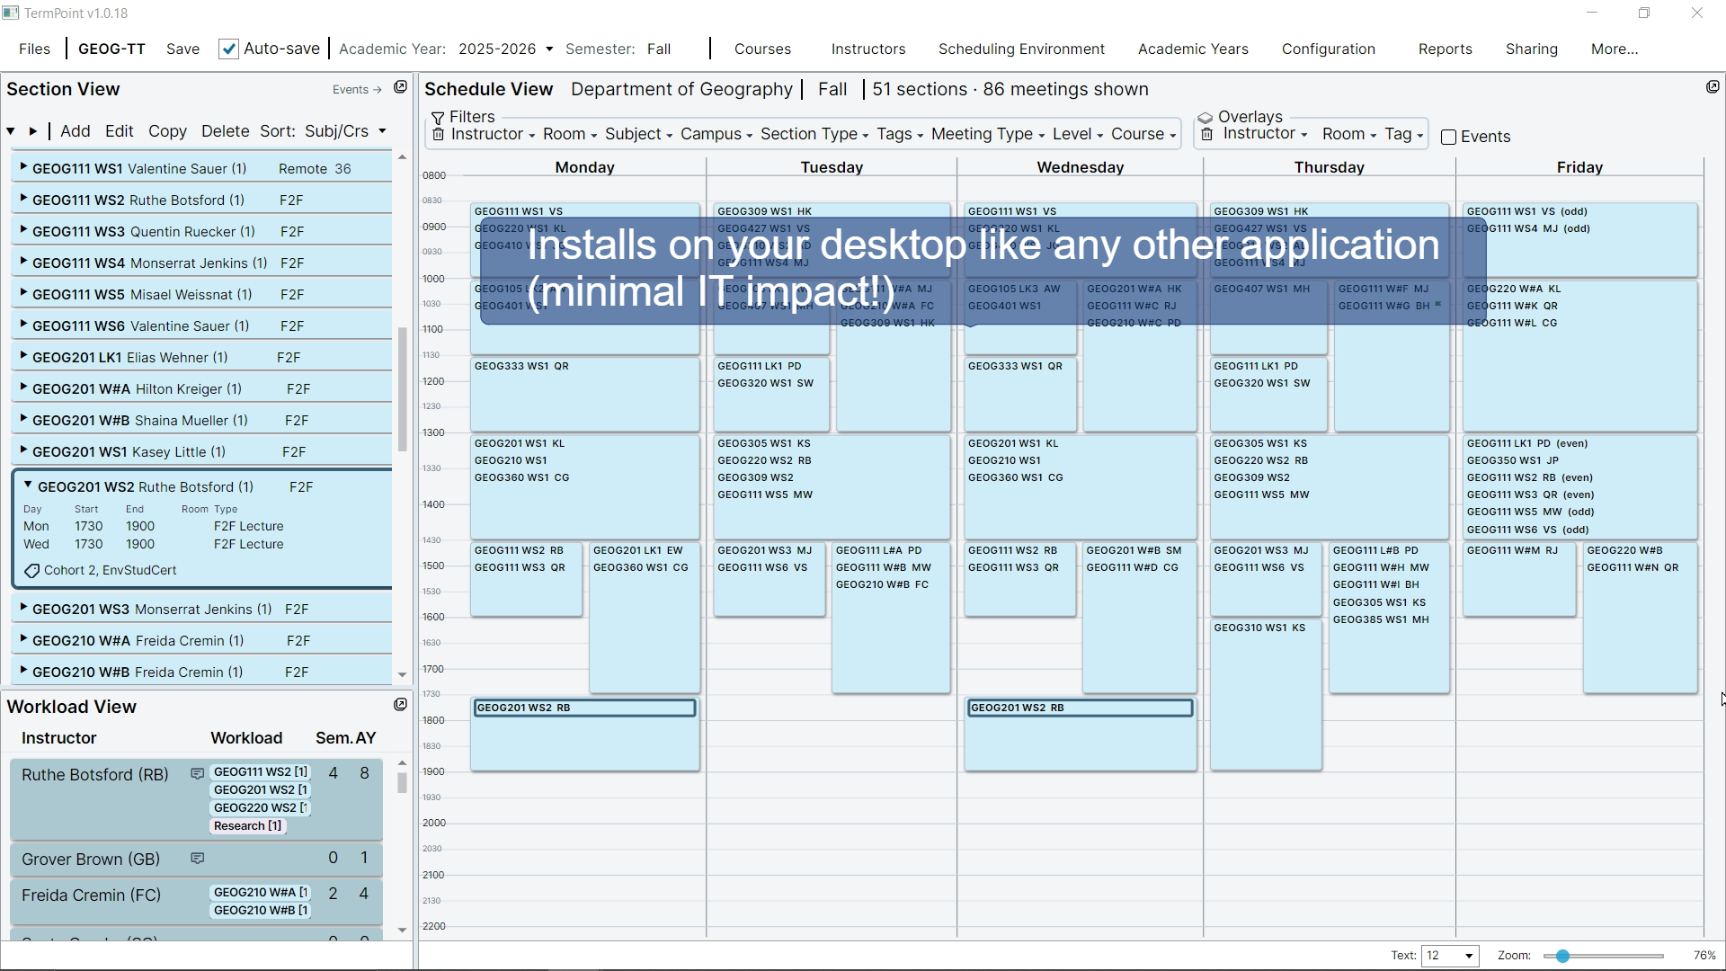Open the comment icon for Ruthe Botsford
1726x971 pixels.
(197, 774)
